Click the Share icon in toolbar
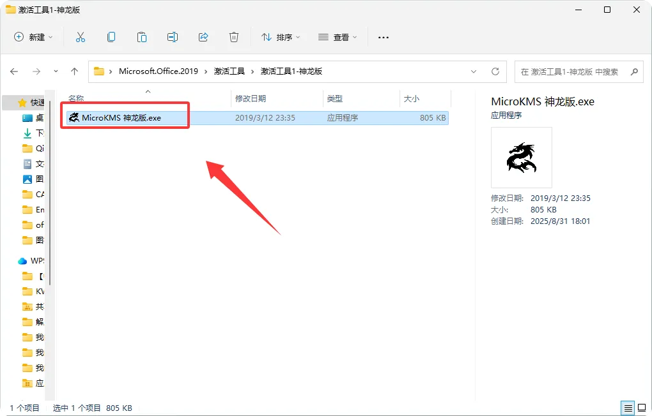This screenshot has height=416, width=652. click(203, 38)
